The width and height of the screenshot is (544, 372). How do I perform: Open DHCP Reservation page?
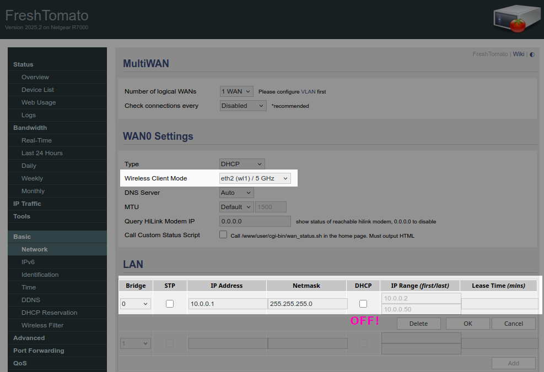click(x=49, y=313)
